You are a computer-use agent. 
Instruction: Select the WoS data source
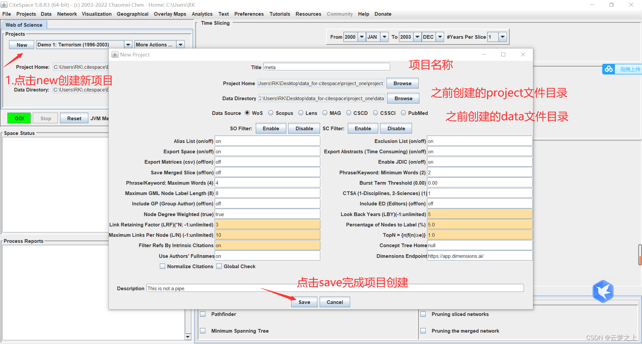click(x=247, y=113)
